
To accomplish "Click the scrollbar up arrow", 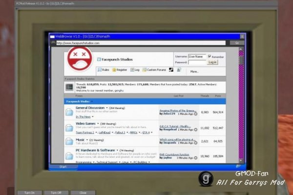I will (241, 49).
